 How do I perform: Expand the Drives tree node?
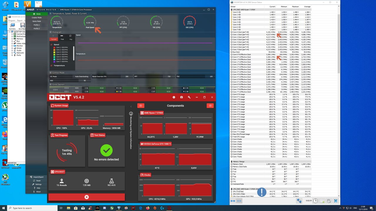(x=12, y=48)
